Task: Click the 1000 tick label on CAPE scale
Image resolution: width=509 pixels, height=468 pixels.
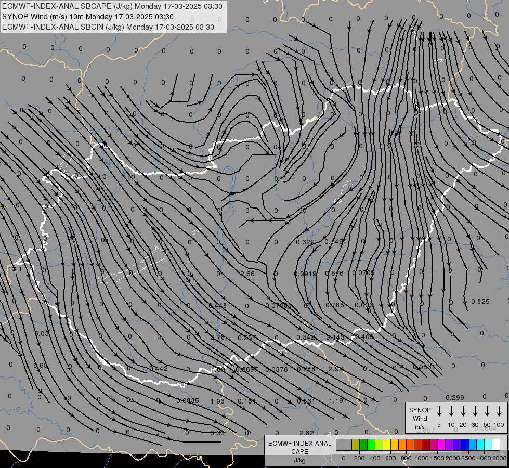Action: 422,458
